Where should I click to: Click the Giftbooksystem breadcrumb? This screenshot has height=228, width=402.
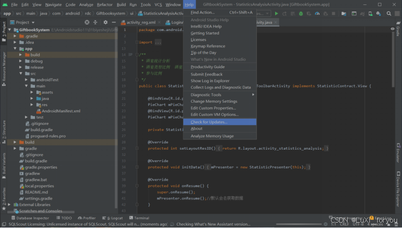point(110,13)
